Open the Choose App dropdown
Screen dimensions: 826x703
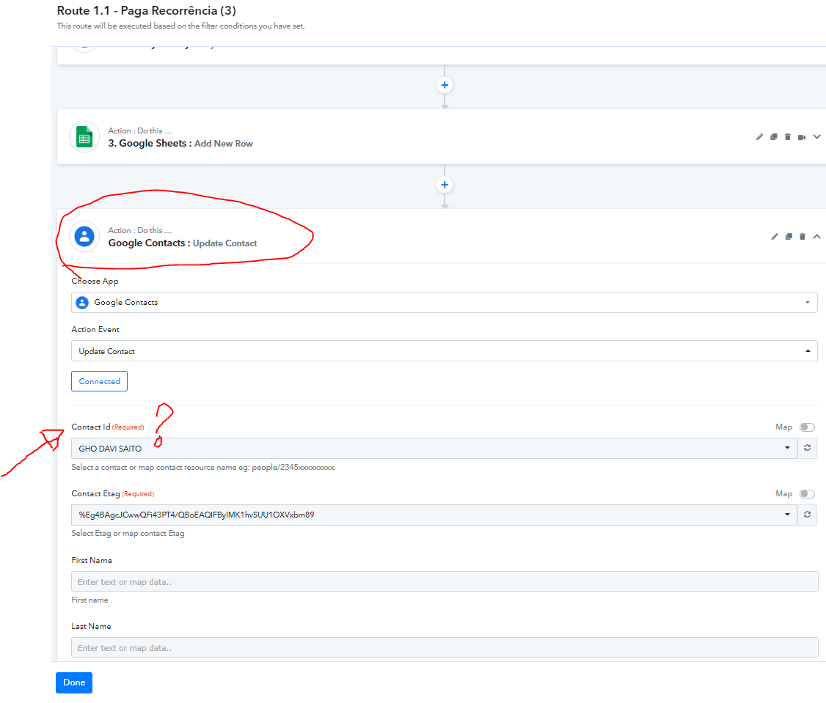click(x=444, y=302)
